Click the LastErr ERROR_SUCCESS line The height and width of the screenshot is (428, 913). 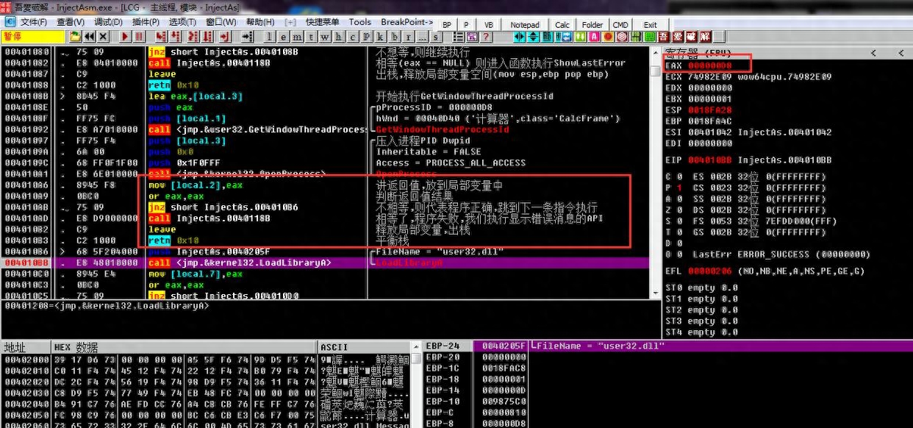pyautogui.click(x=781, y=254)
